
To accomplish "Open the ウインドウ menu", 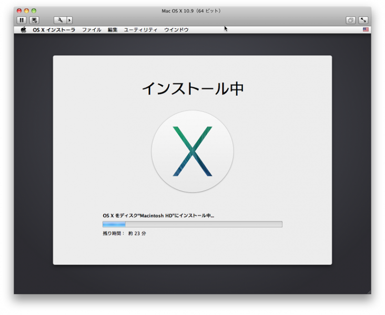I will (176, 30).
